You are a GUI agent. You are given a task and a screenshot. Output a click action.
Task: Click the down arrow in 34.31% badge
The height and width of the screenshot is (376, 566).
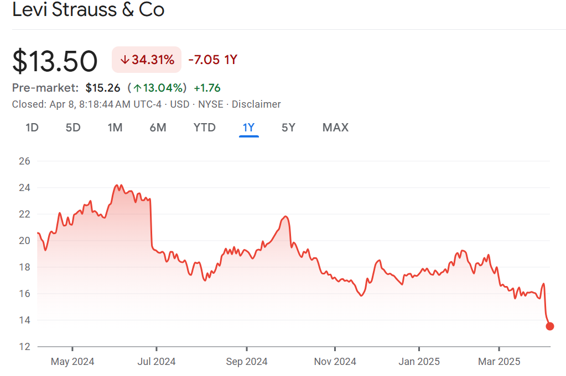pos(124,60)
